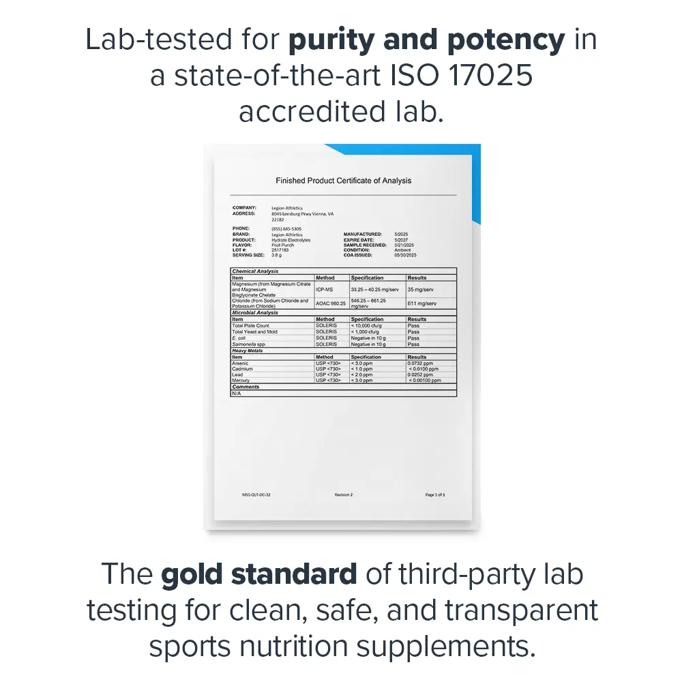Click the "gold standard" bold text

click(259, 574)
